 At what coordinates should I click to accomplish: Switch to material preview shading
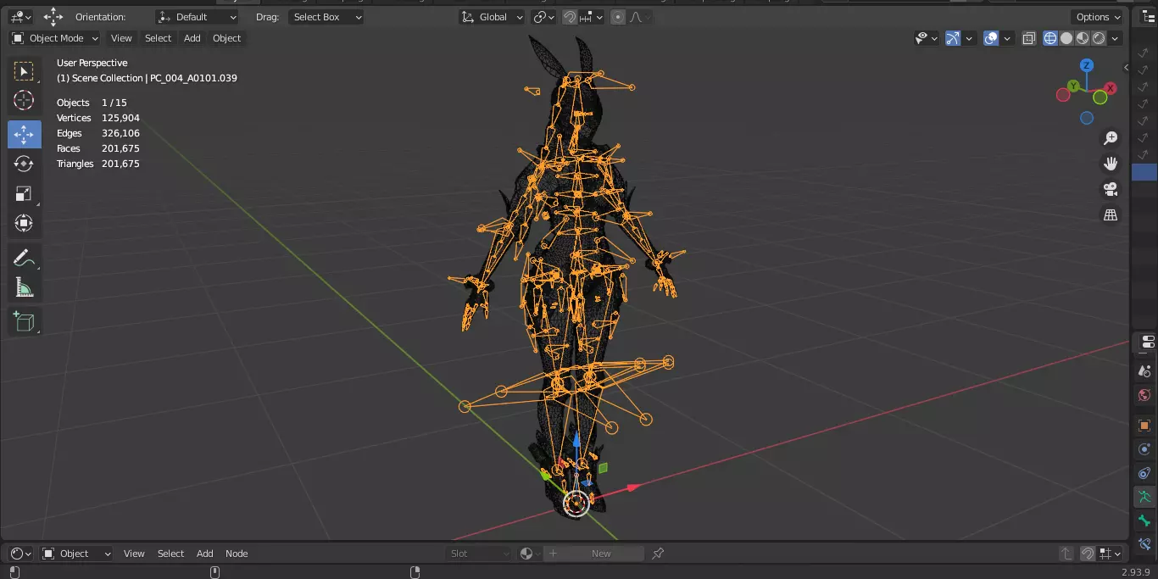pos(1083,38)
